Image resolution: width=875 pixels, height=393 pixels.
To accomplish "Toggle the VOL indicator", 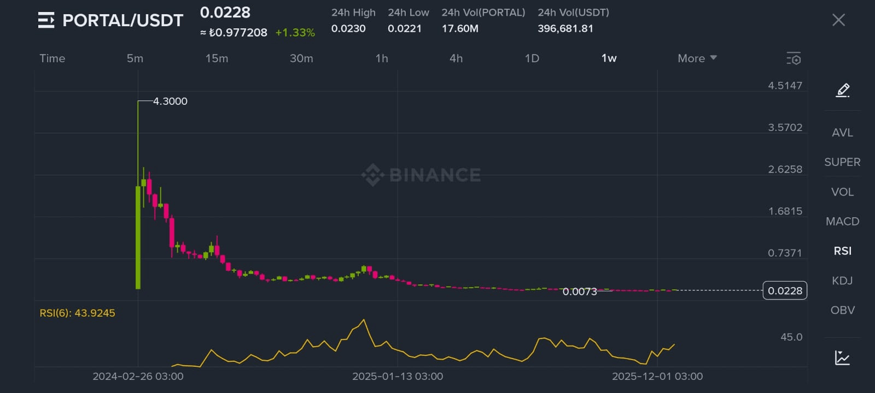I will click(x=842, y=192).
